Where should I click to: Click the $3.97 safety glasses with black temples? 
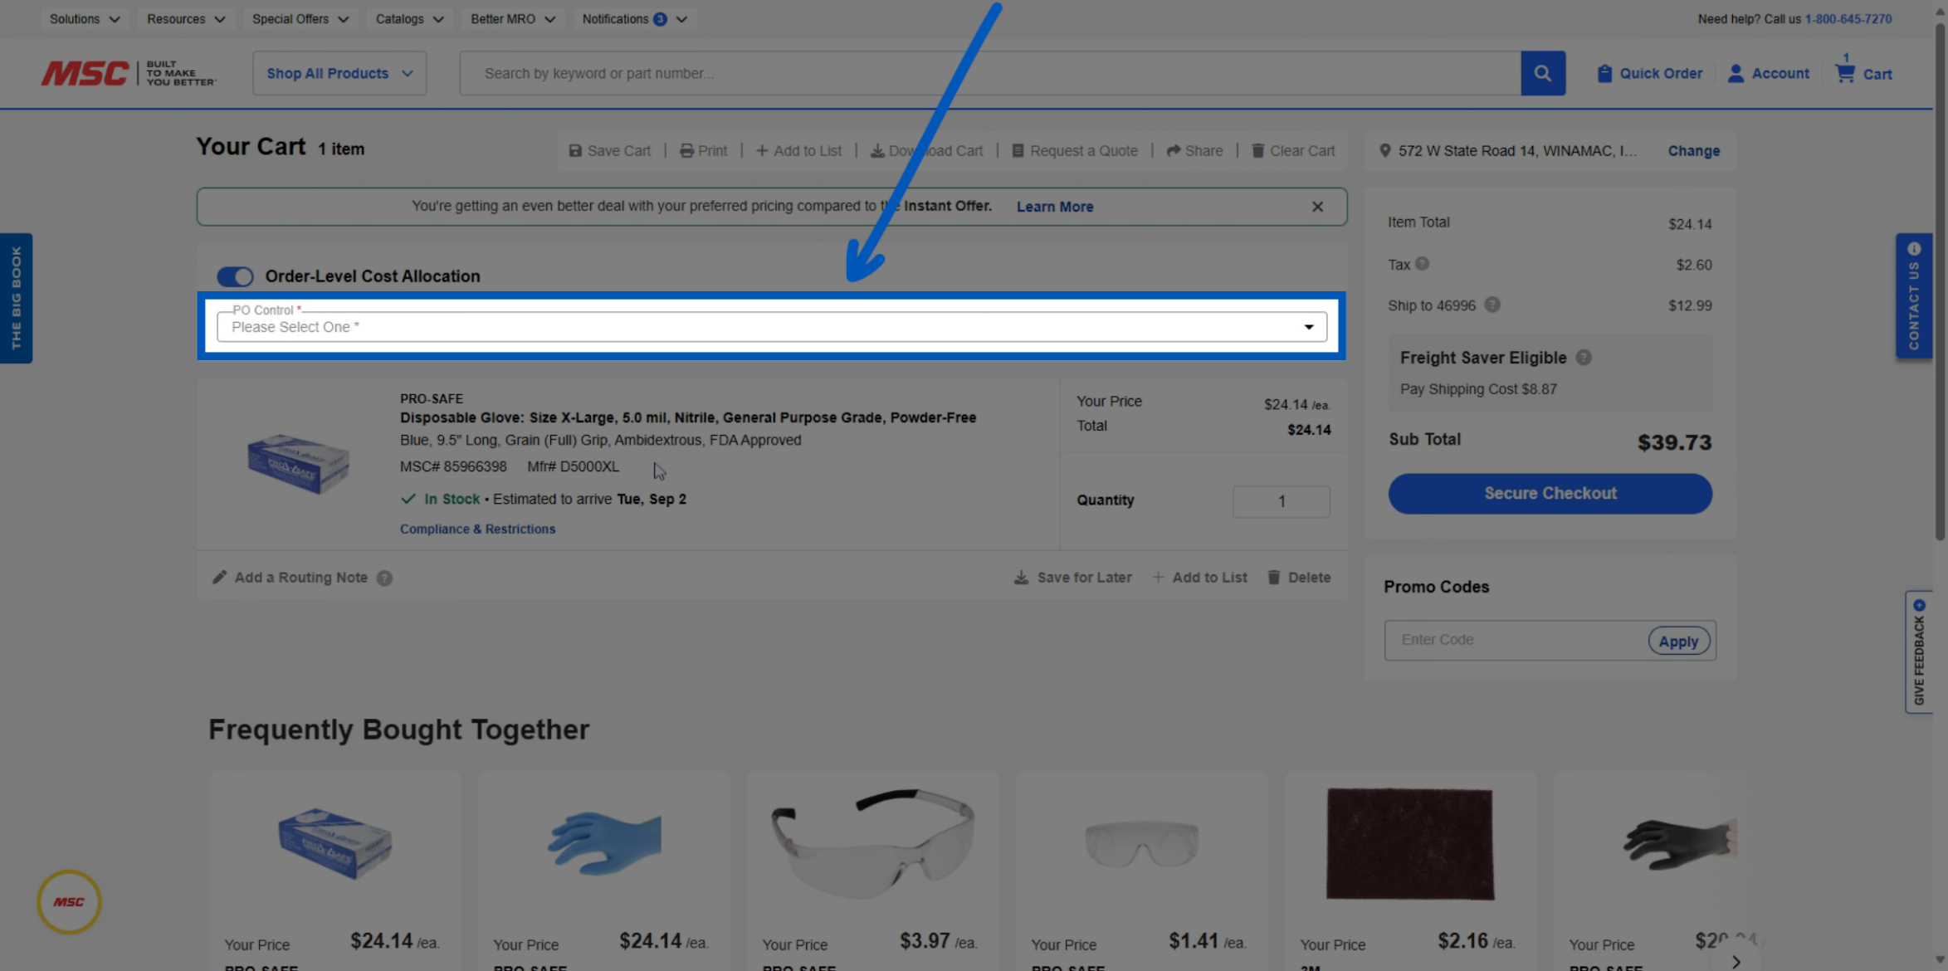pos(872,842)
